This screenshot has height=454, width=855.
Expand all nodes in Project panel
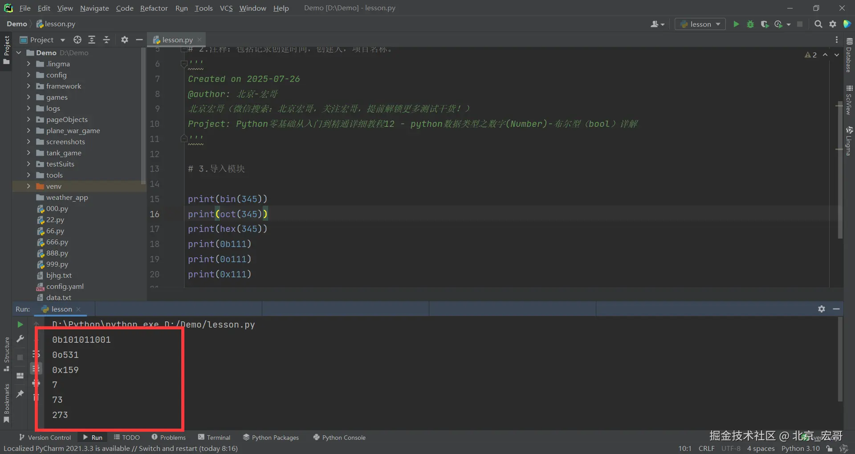(92, 40)
